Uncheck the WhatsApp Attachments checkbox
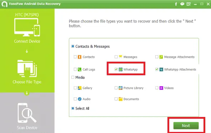Image resolution: width=211 pixels, height=133 pixels. click(x=157, y=69)
